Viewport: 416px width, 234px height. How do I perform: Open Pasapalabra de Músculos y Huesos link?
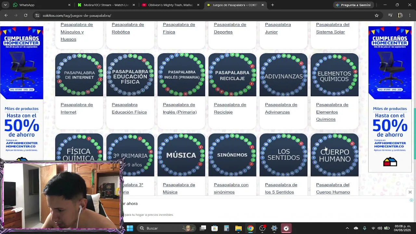point(77,32)
